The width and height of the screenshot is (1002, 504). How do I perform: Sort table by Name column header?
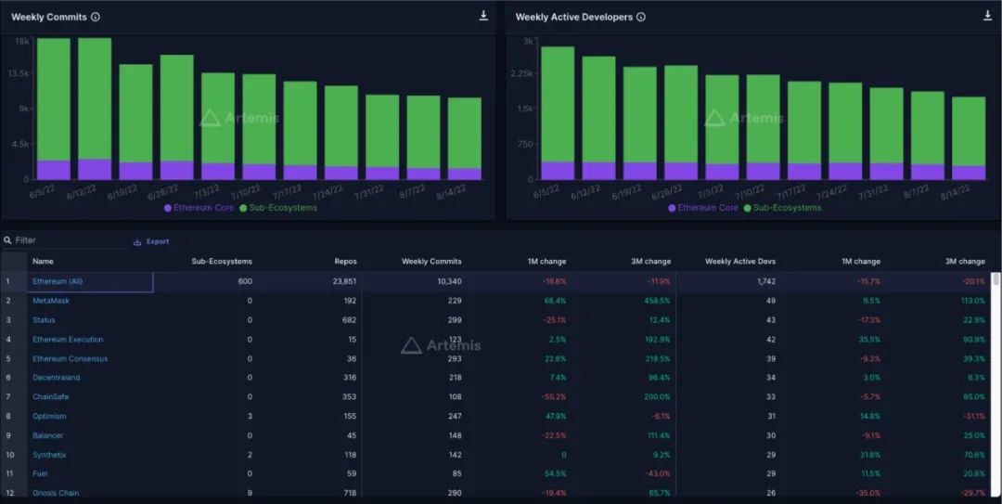[43, 262]
